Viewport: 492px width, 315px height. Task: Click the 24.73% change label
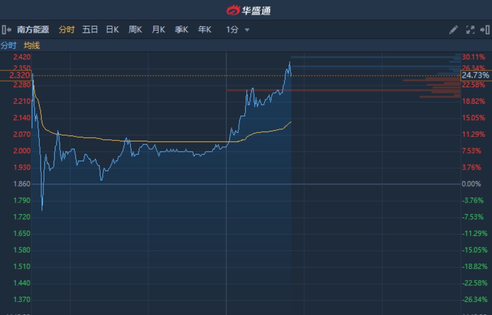coord(475,75)
